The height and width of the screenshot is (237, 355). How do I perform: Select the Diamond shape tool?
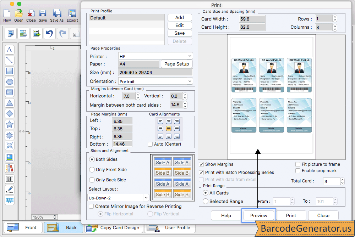(x=10, y=113)
